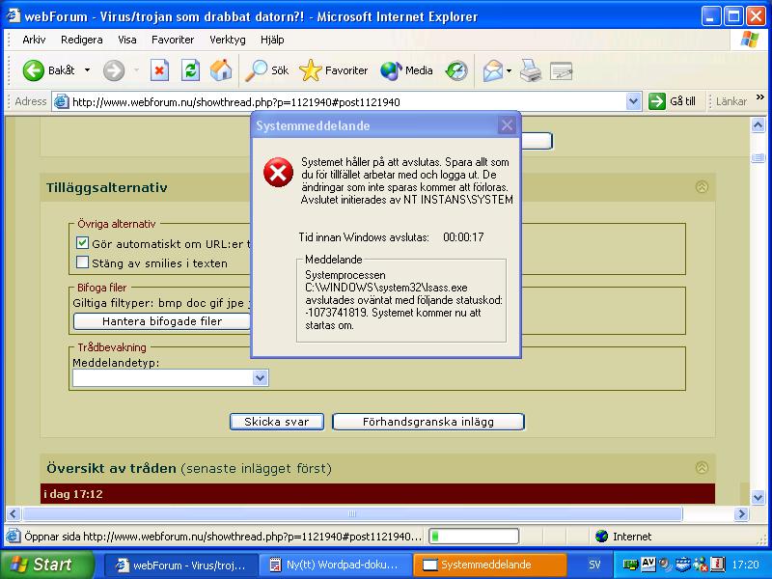Click the Edit page icon in toolbar
This screenshot has width=772, height=579.
tap(561, 70)
